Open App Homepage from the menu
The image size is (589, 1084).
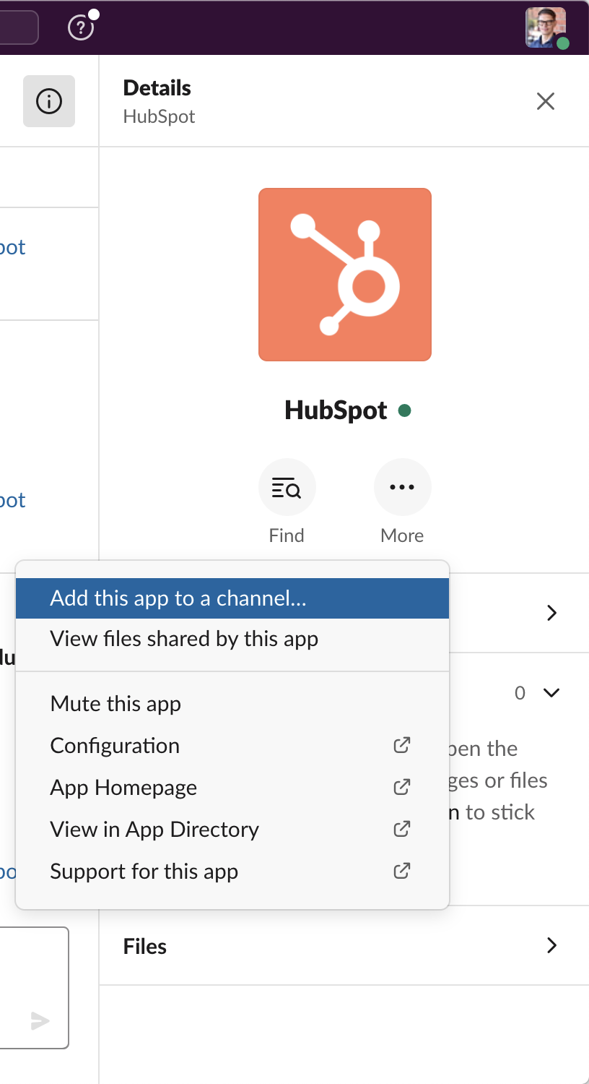[x=123, y=788]
